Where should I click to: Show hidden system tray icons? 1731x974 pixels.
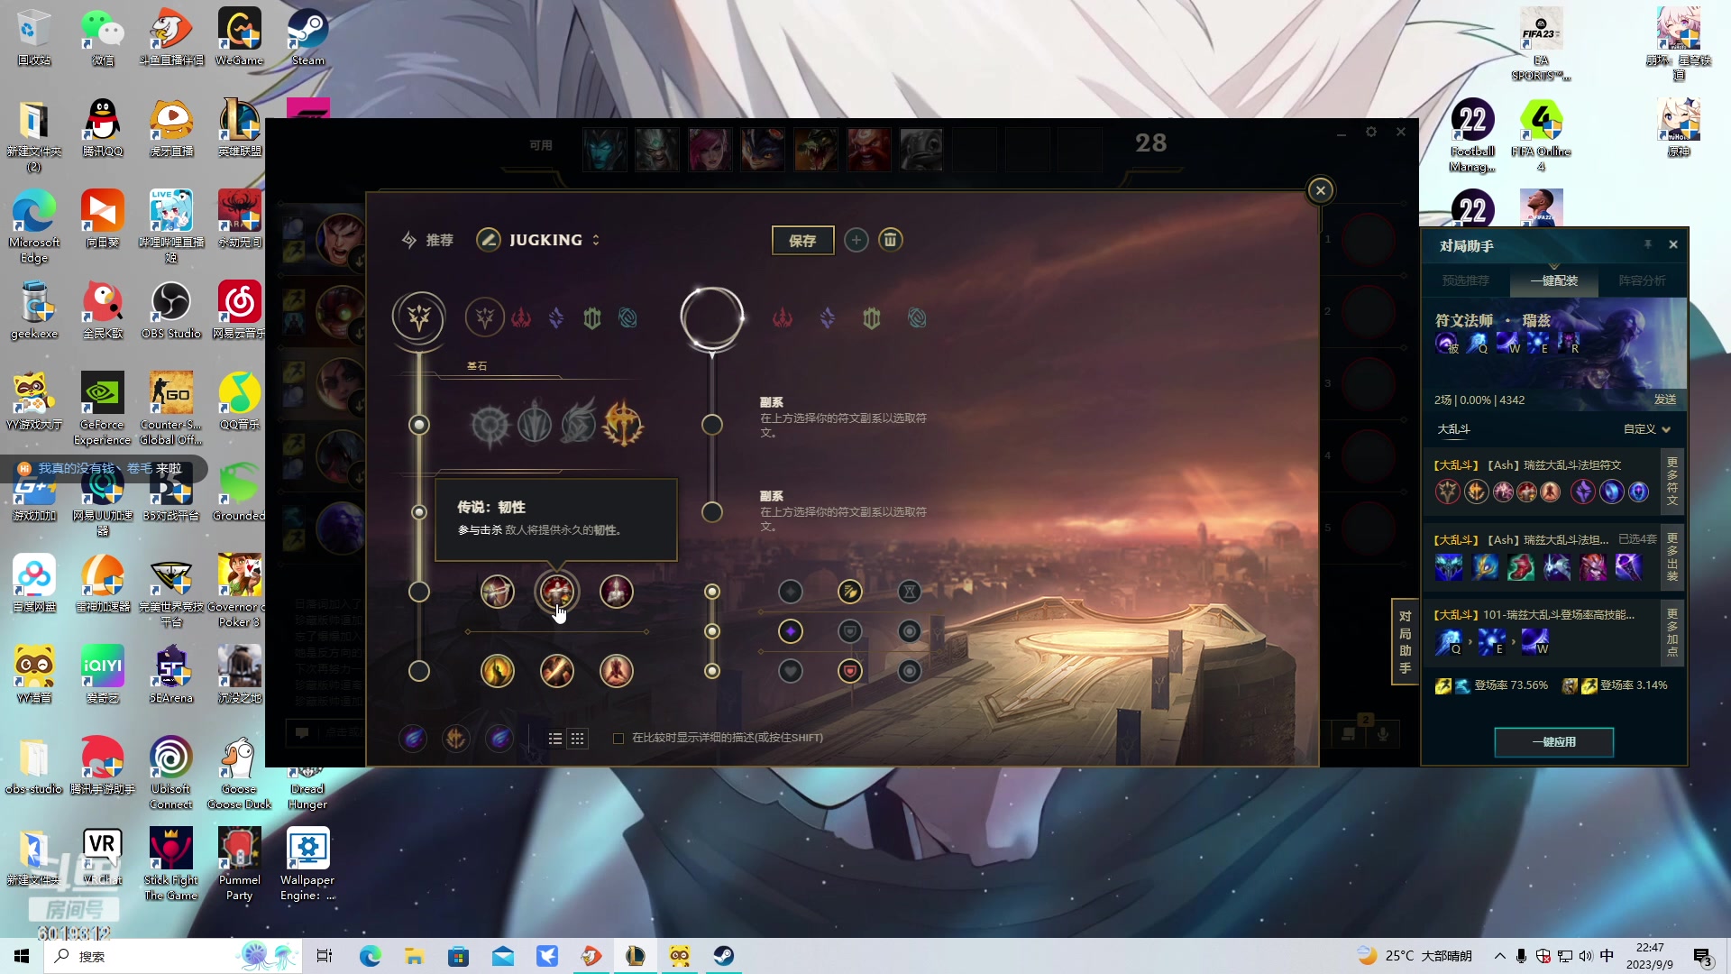click(1499, 956)
